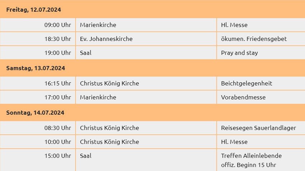The height and width of the screenshot is (171, 305).
Task: Click the 17:00 Uhr time cell
Action: click(x=57, y=97)
